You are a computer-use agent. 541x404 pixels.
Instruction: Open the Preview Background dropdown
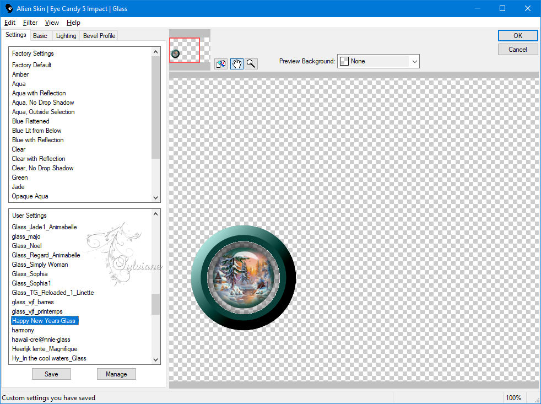click(378, 61)
